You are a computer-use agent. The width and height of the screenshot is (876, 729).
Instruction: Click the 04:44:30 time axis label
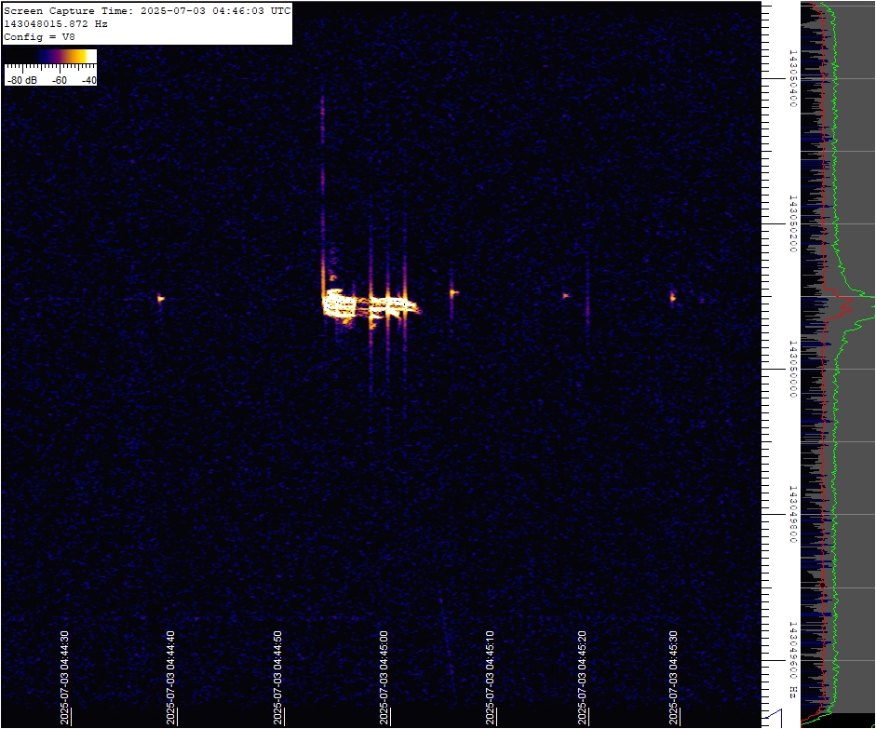tap(65, 678)
